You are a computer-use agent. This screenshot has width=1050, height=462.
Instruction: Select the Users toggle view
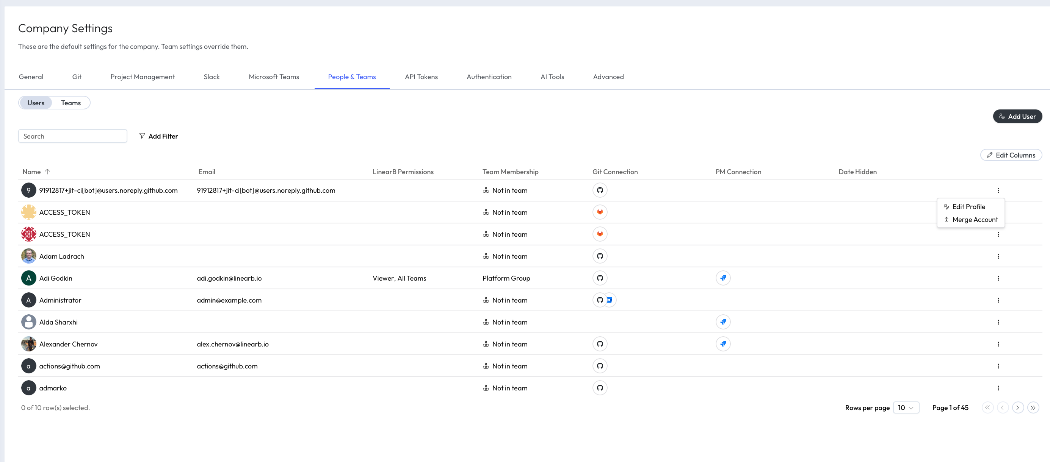36,103
